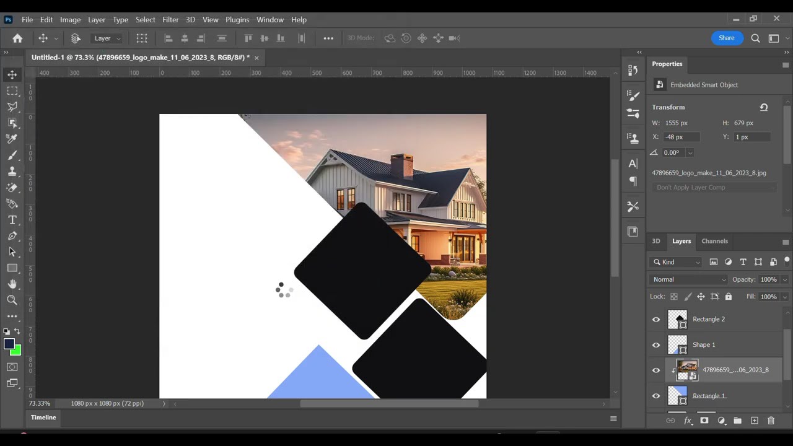The height and width of the screenshot is (446, 793).
Task: Select the Eraser tool
Action: pos(12,188)
